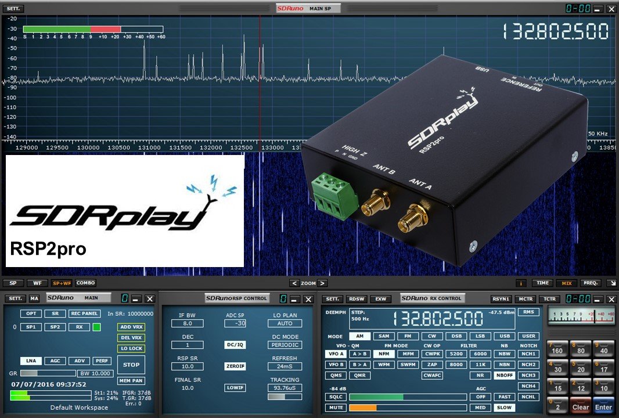Select AM demodulation mode
The image size is (619, 418).
tap(359, 336)
